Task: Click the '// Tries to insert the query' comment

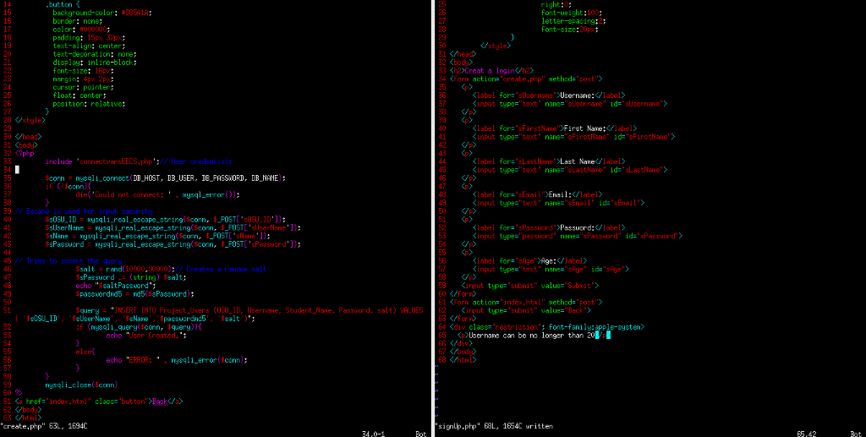Action: point(69,261)
